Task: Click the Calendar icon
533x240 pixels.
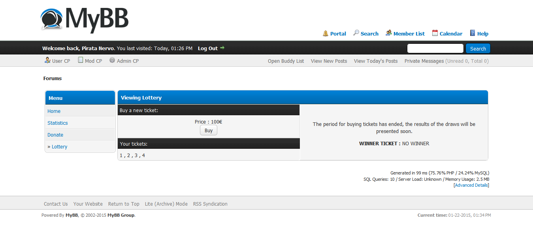Action: (435, 33)
